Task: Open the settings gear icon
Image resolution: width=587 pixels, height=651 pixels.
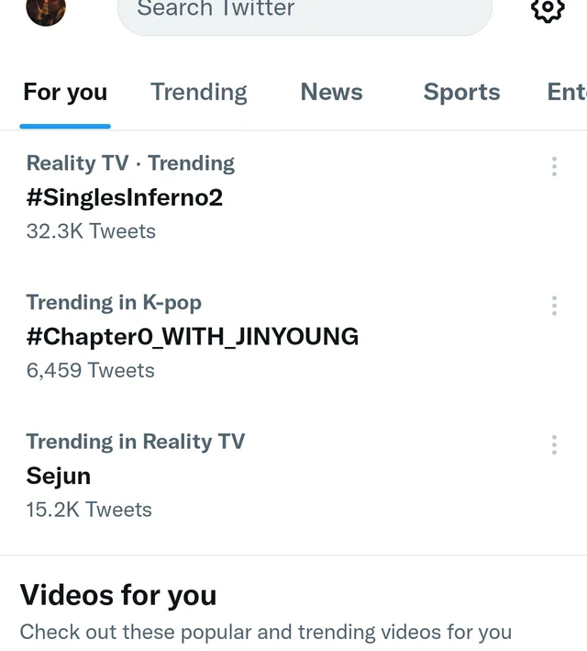Action: 547,9
